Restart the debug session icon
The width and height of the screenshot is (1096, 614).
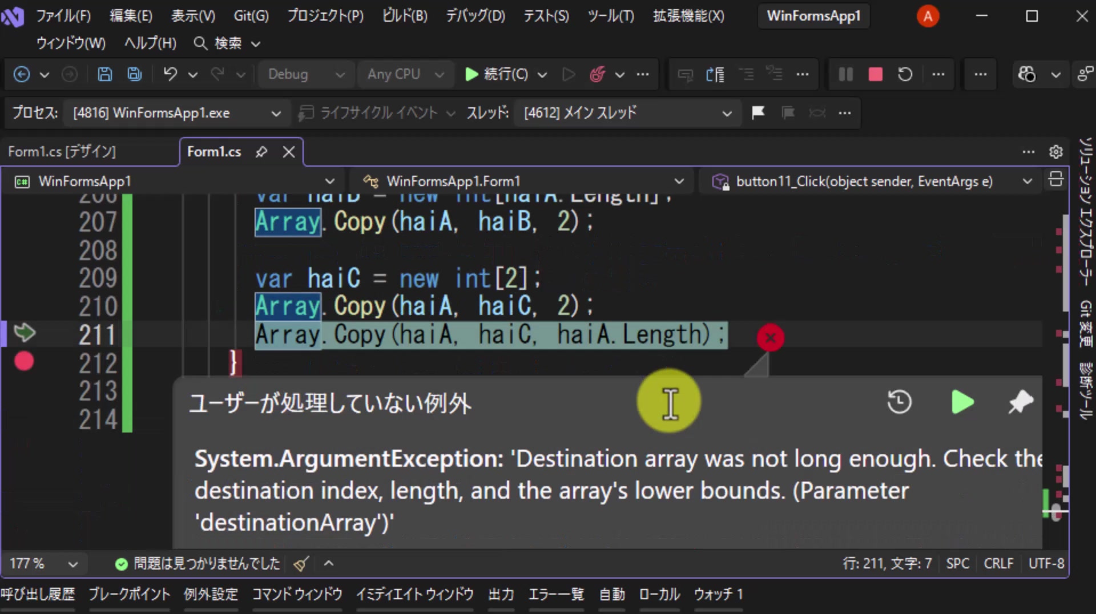point(905,74)
